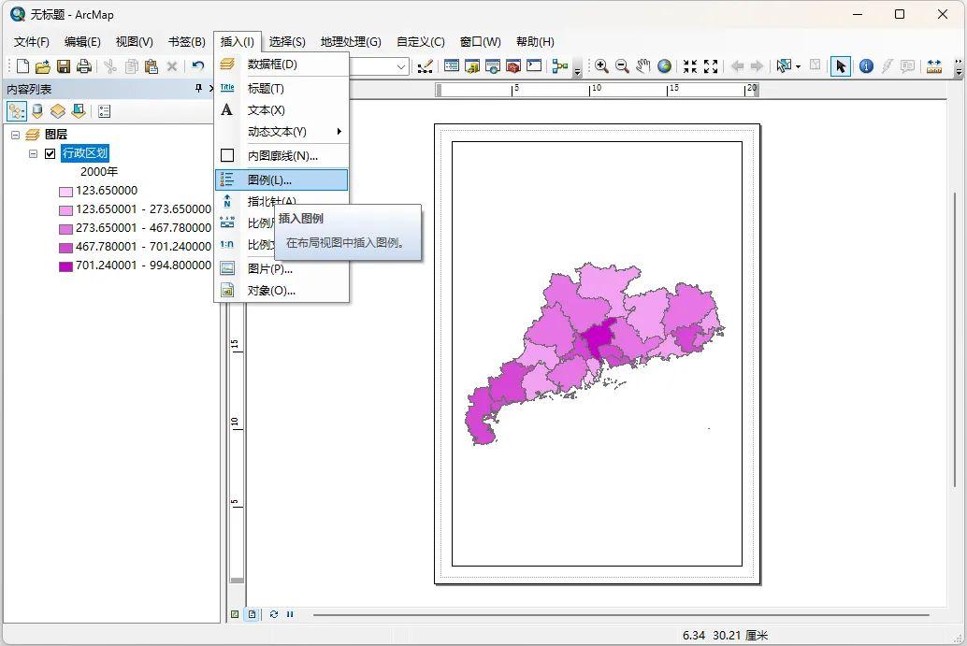Activate the Select Elements arrow tool
The image size is (967, 646).
click(x=841, y=66)
